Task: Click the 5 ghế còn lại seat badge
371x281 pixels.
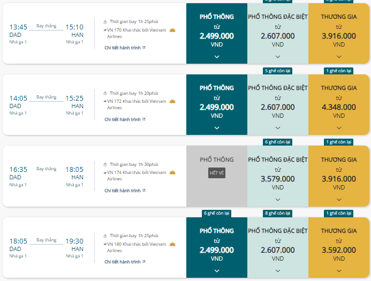Action: [277, 71]
